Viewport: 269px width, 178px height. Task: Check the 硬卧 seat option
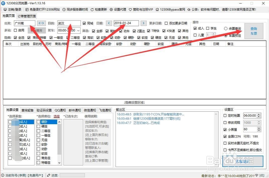click(x=38, y=122)
